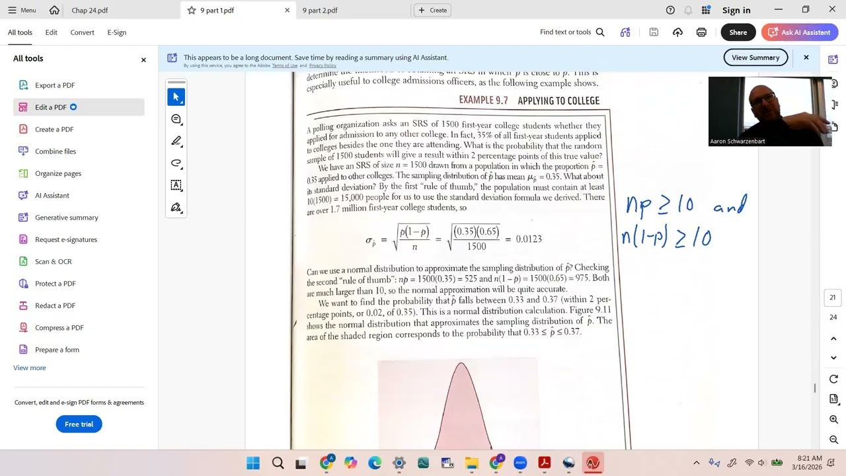Screen dimensions: 846x476
Task: Pick the highlighter pen tool
Action: coord(176,141)
